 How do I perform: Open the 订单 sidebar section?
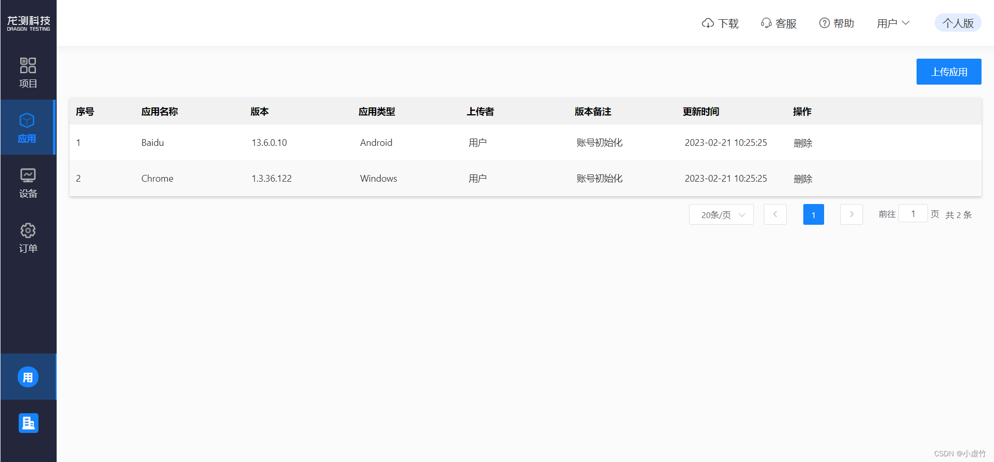pos(28,238)
